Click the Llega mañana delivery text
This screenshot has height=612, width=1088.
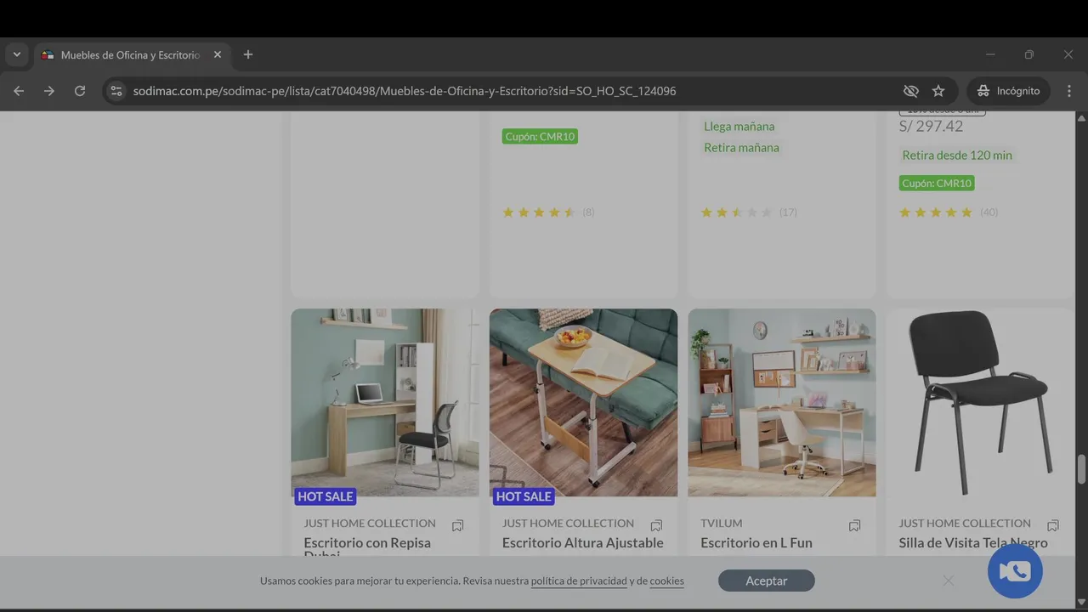click(739, 127)
